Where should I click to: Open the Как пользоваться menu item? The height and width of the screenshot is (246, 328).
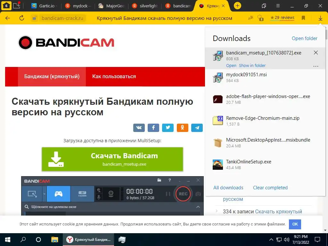(x=114, y=76)
